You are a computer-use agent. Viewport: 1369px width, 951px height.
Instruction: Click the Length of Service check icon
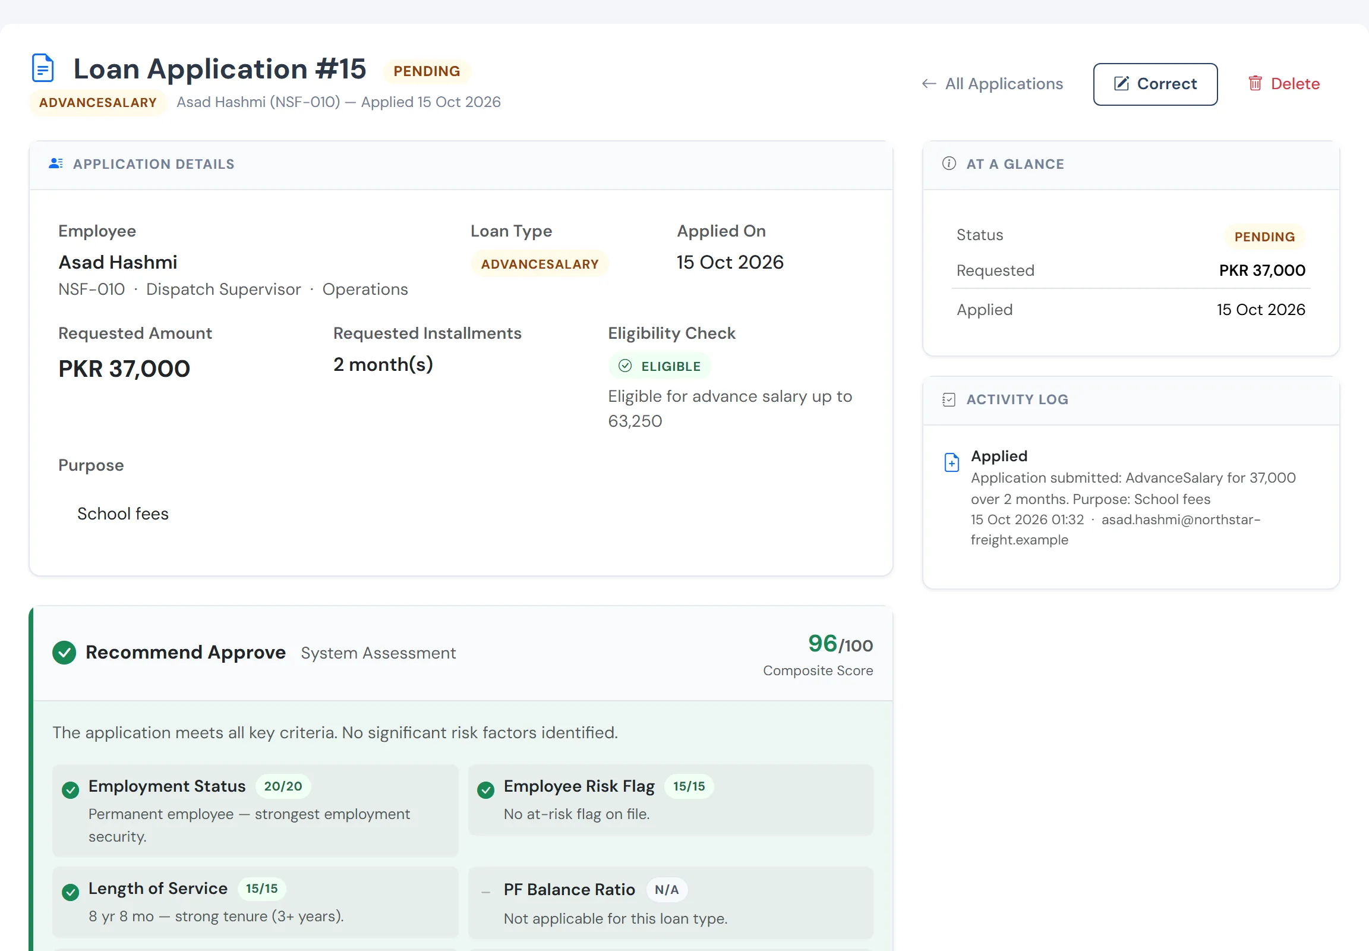pyautogui.click(x=70, y=892)
